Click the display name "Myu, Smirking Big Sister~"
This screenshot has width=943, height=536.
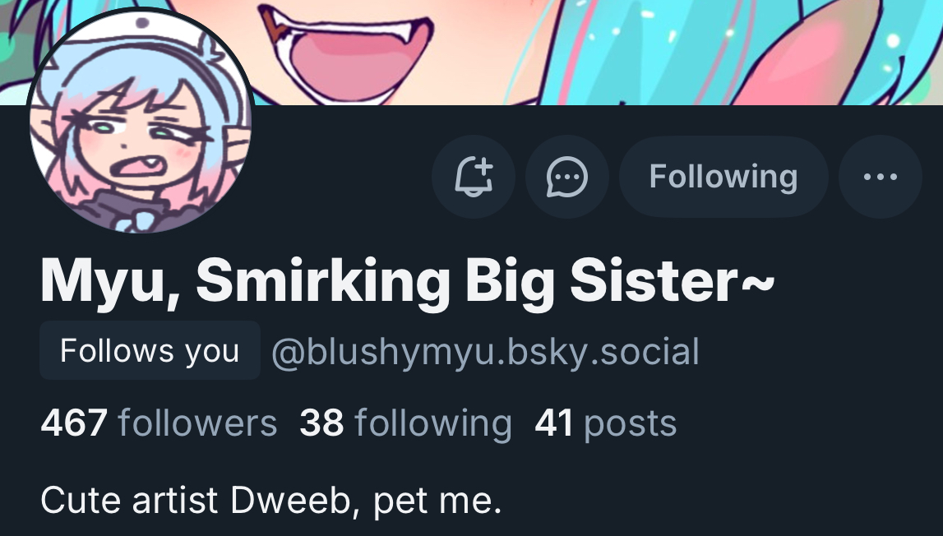click(x=407, y=281)
